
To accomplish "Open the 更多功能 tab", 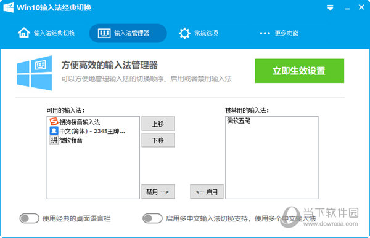I will pyautogui.click(x=279, y=33).
